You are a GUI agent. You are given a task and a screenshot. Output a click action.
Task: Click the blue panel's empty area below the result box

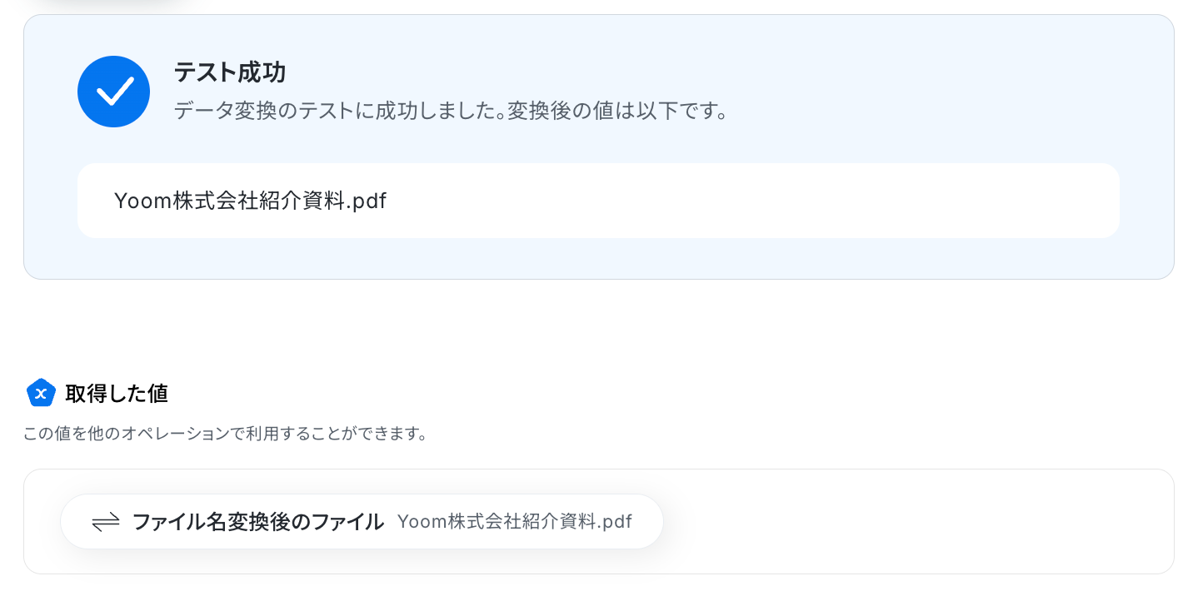[583, 258]
